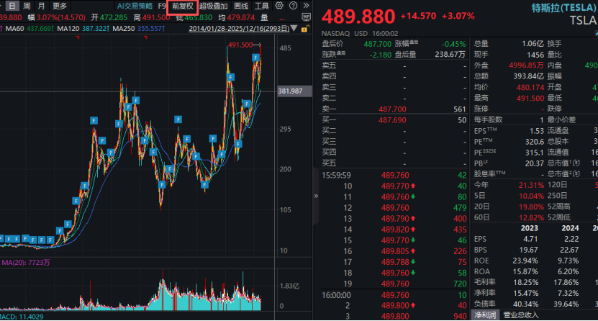Image resolution: width=598 pixels, height=321 pixels.
Task: Click the 2024 column header
Action: click(x=570, y=228)
